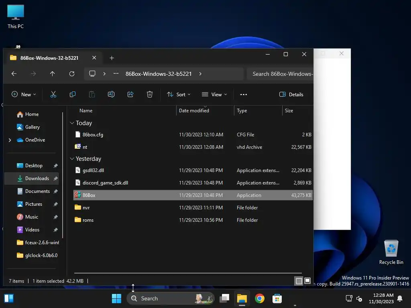
Task: Collapse the Today group
Action: 72,123
